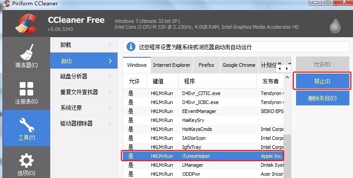Click the CCleaner broom logo
The height and width of the screenshot is (178, 353).
26,24
